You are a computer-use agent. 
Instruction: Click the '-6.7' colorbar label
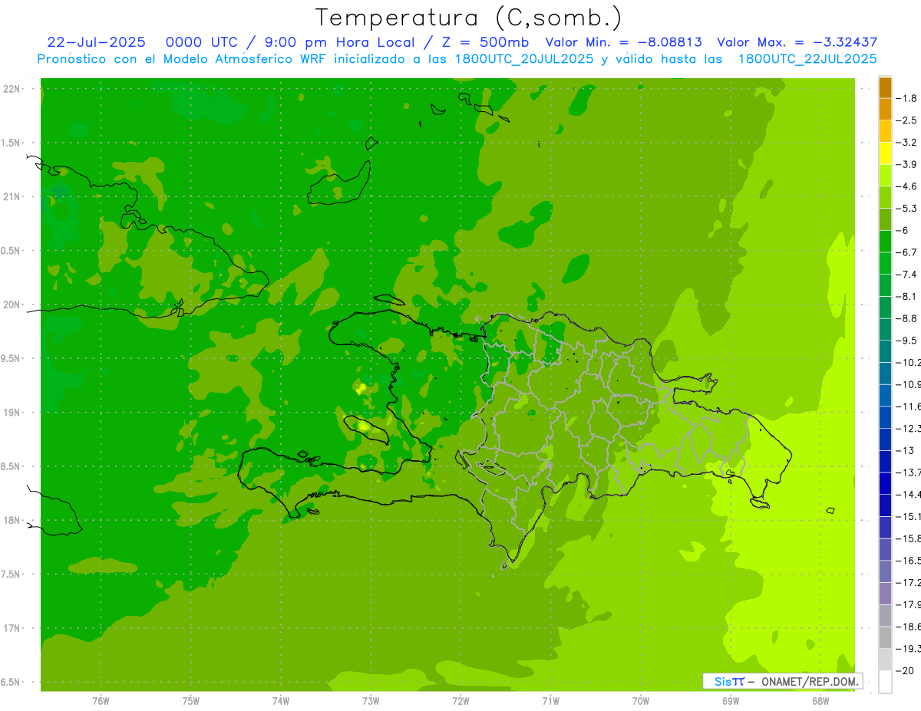tap(908, 252)
